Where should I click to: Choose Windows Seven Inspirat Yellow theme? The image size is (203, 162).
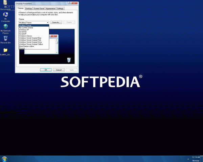(34, 44)
